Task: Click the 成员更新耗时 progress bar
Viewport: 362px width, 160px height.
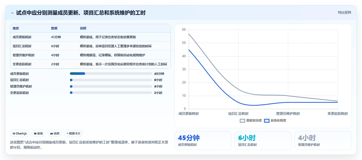Action: click(x=111, y=74)
